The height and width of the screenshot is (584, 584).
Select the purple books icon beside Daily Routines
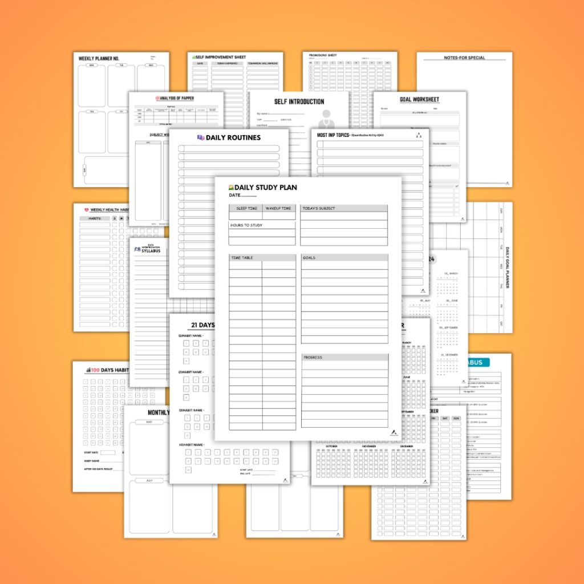[x=200, y=137]
